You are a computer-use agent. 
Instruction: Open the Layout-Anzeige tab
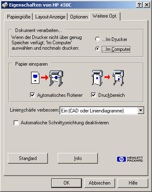50,17
